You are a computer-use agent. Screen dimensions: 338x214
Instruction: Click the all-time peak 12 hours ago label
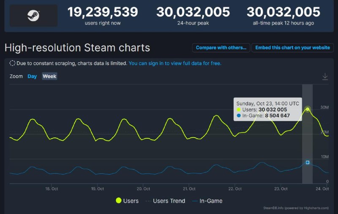(283, 23)
